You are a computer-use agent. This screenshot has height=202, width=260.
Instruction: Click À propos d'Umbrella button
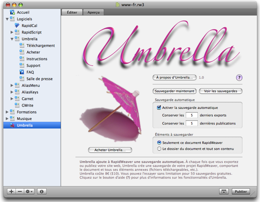click(x=174, y=77)
